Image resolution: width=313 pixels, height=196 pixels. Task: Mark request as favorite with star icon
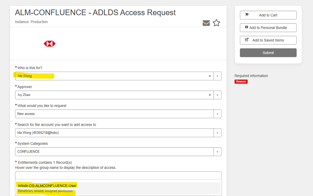pos(216,23)
